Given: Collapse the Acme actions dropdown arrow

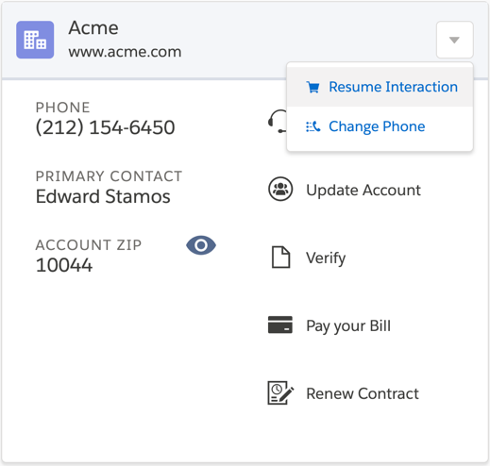Looking at the screenshot, I should (454, 40).
